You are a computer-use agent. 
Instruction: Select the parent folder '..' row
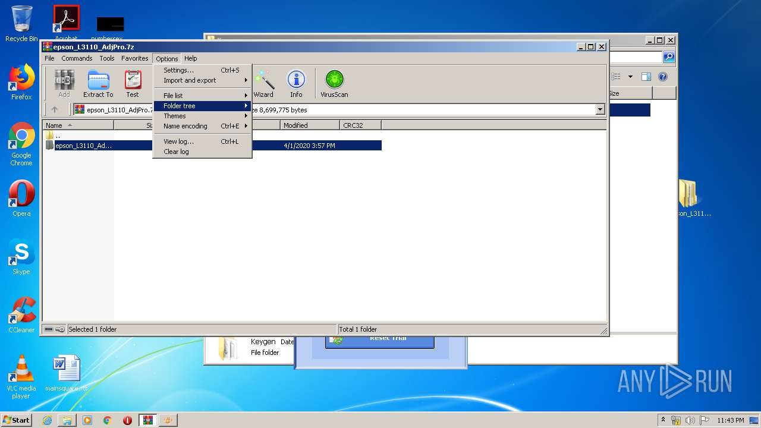(213, 136)
